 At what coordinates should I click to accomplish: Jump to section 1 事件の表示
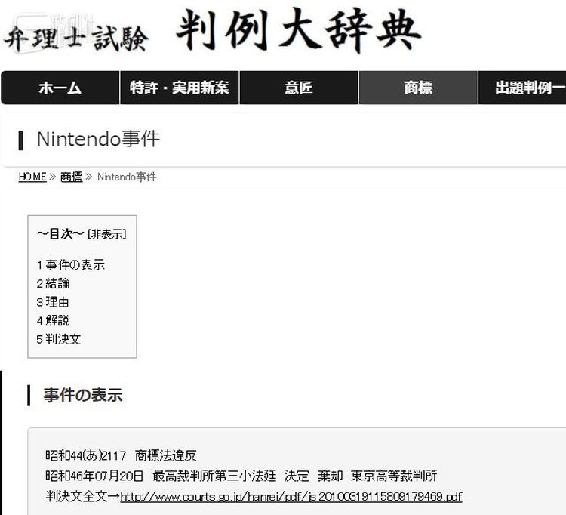71,265
